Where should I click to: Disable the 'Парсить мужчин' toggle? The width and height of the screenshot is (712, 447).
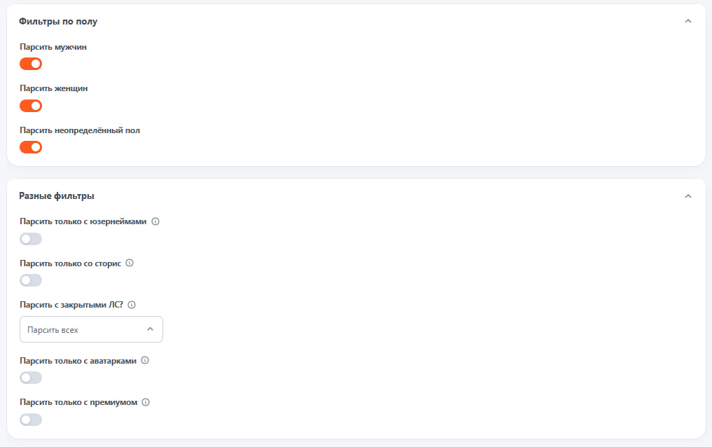tap(31, 64)
